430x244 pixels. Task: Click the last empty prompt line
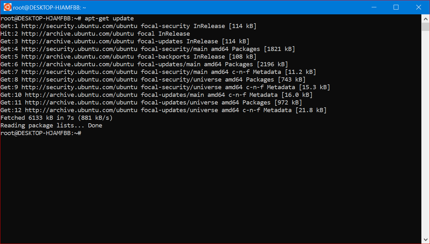coord(41,133)
